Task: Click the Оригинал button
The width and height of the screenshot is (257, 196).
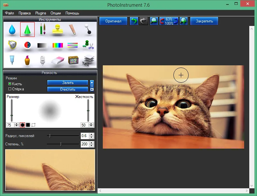Action: pyautogui.click(x=113, y=21)
